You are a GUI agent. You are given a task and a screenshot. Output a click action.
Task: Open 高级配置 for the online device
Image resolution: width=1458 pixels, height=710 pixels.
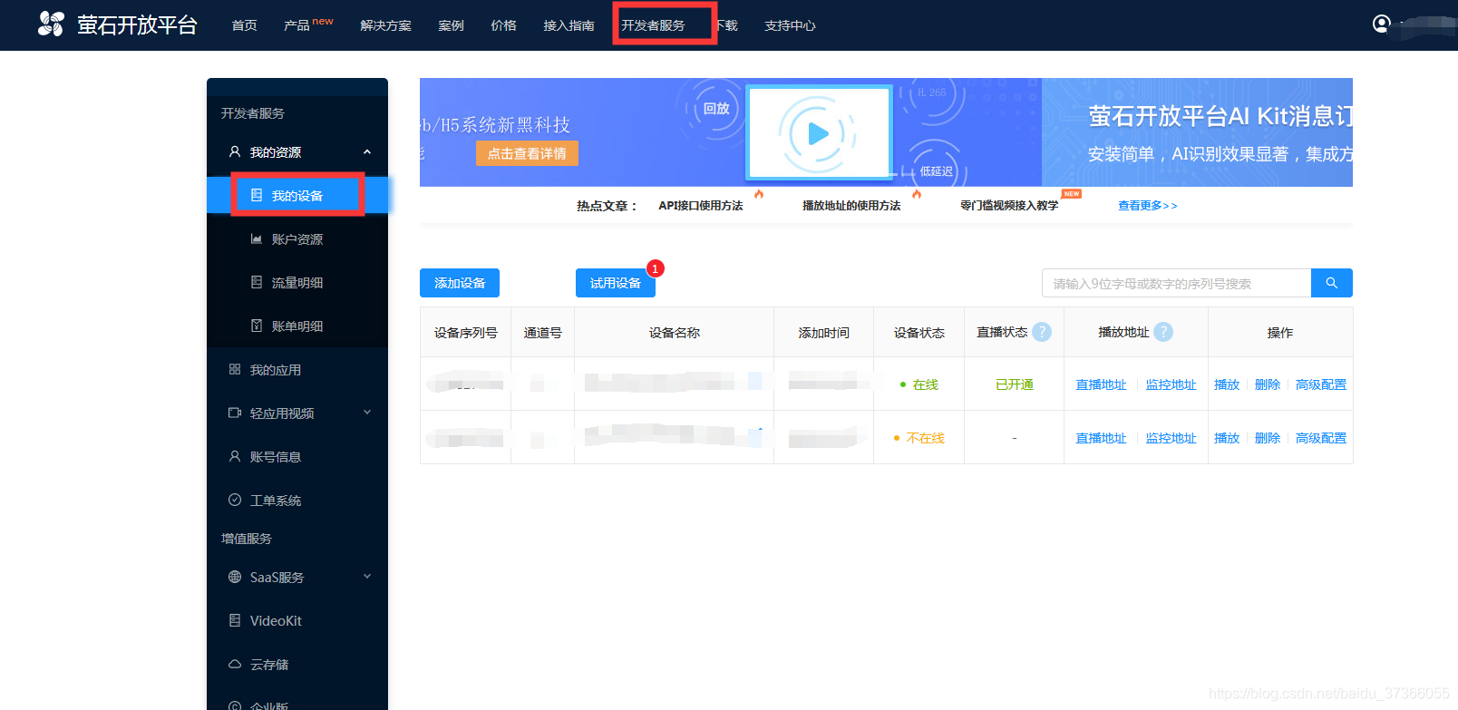click(1321, 384)
